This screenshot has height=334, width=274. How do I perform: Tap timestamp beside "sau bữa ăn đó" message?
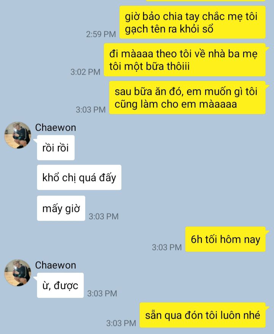tap(91, 110)
